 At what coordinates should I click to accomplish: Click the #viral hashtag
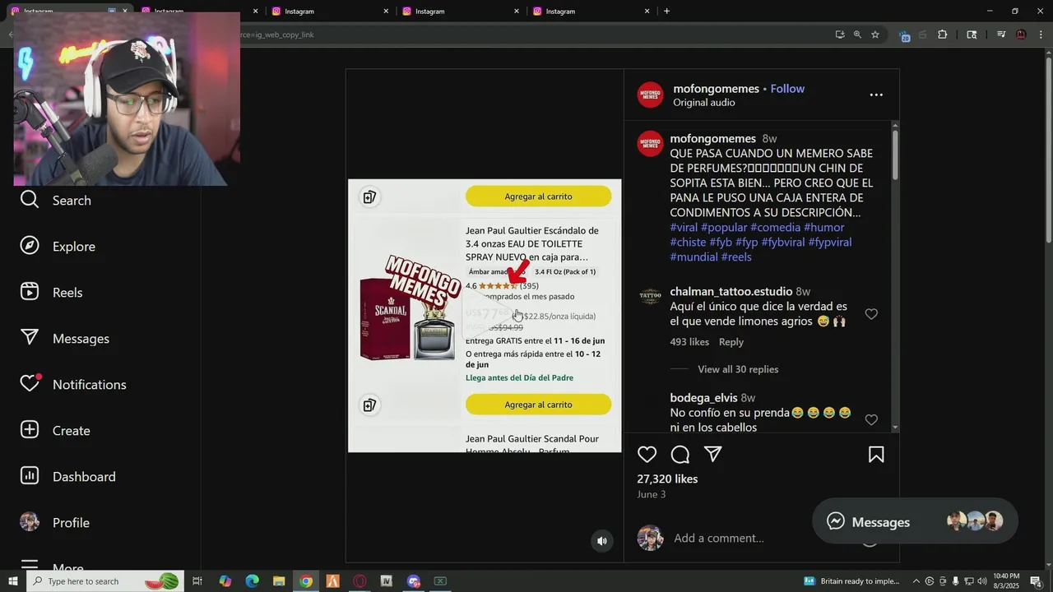pos(684,227)
